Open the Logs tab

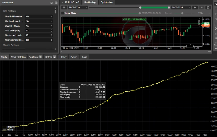click(x=85, y=57)
